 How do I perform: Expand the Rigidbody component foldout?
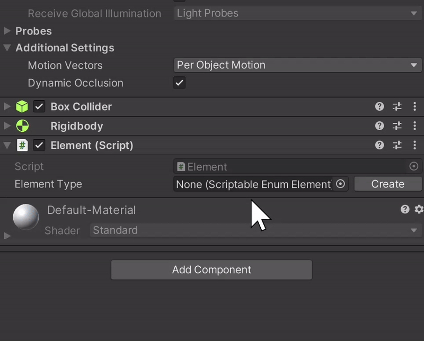tap(7, 126)
